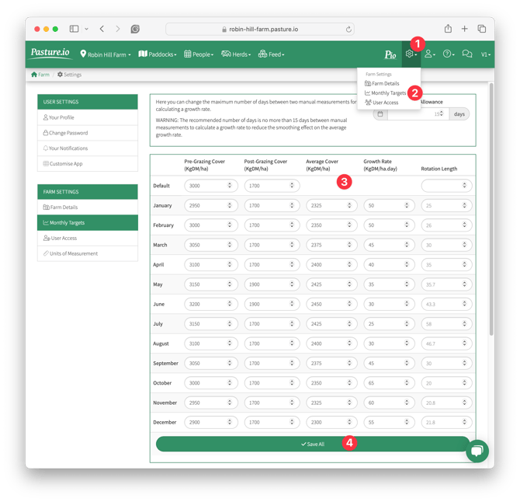520x502 pixels.
Task: Expand the Paddocks dropdown menu
Action: (x=158, y=54)
